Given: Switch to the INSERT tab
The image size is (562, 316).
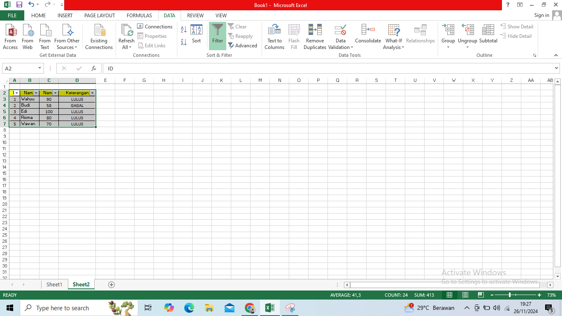Looking at the screenshot, I should pyautogui.click(x=65, y=15).
